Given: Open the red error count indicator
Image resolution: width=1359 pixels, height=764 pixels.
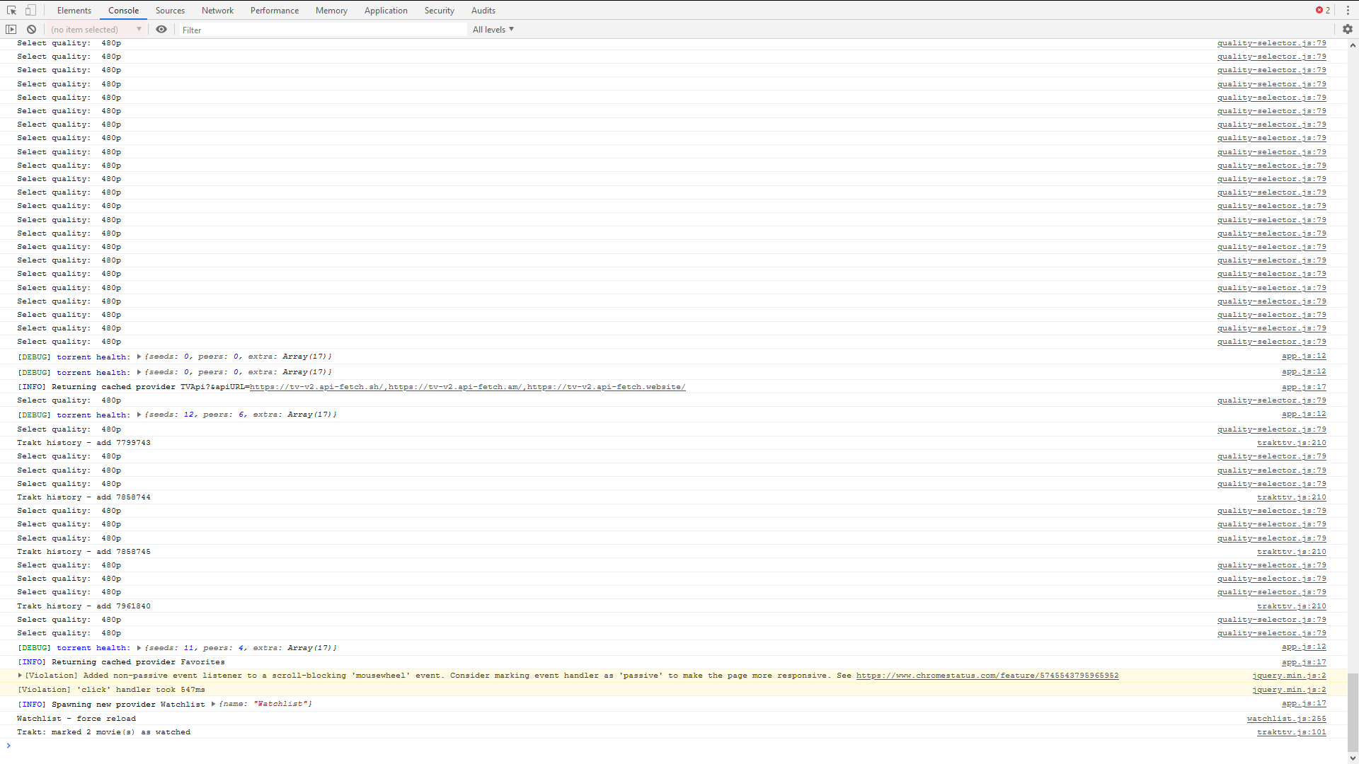Looking at the screenshot, I should pyautogui.click(x=1323, y=10).
